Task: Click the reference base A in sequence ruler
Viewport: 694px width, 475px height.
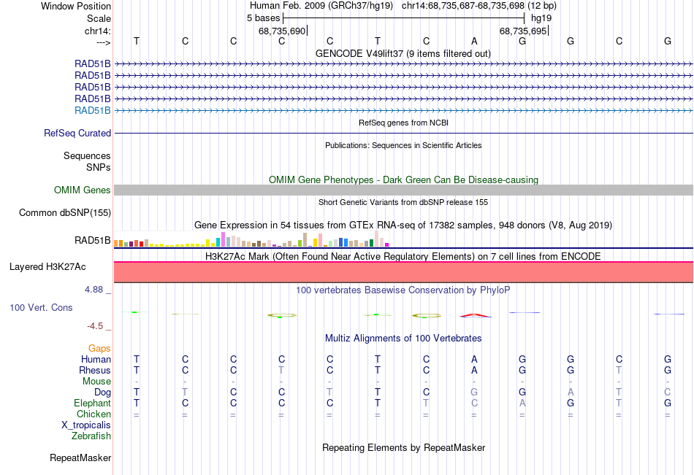Action: [474, 41]
